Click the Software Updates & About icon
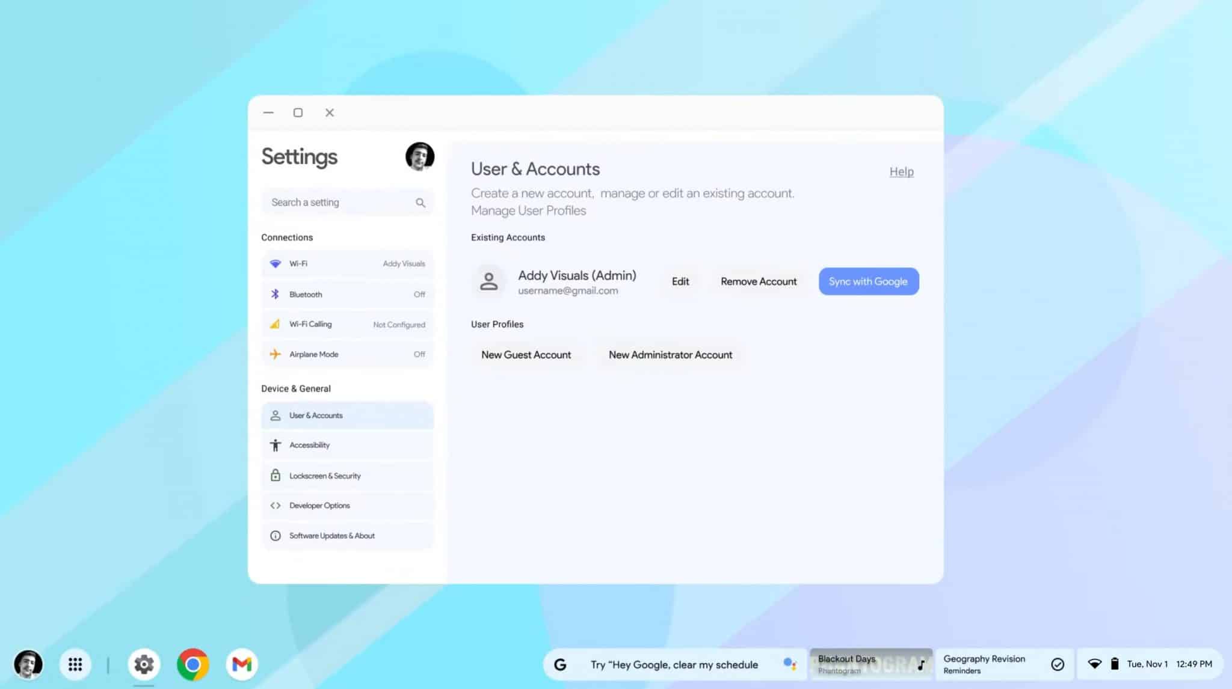The image size is (1232, 689). click(275, 535)
